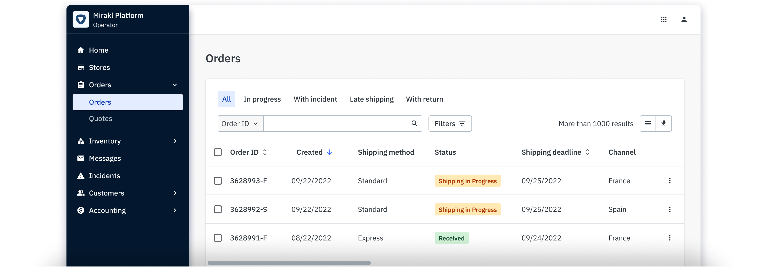Viewport: 767px width, 267px height.
Task: Switch to the With incident tab
Action: [x=315, y=99]
